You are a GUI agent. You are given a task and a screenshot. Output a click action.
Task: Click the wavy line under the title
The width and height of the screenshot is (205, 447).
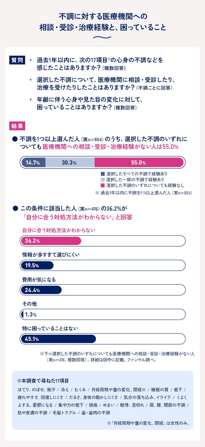tap(102, 37)
